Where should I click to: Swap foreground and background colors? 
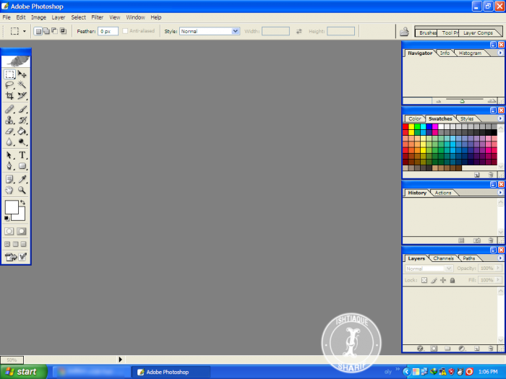(x=22, y=202)
